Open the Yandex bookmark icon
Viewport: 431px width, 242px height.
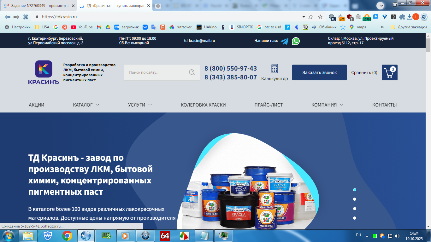(x=65, y=27)
